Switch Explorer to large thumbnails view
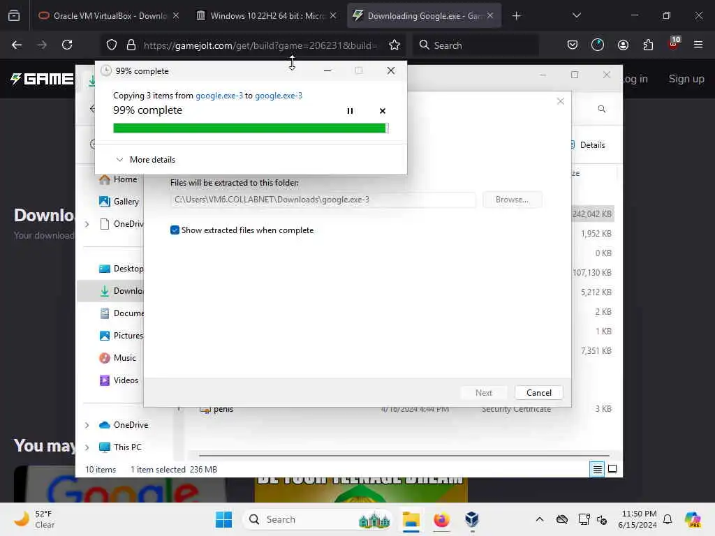The height and width of the screenshot is (536, 715). tap(612, 469)
